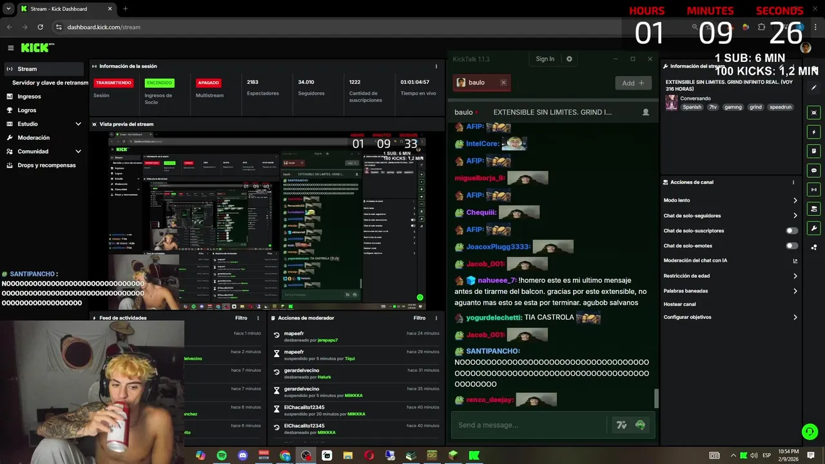Open a new browser tab
This screenshot has width=825, height=464.
[125, 8]
